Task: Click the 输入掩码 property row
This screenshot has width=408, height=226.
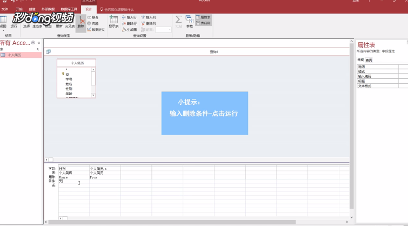Action: [382, 76]
